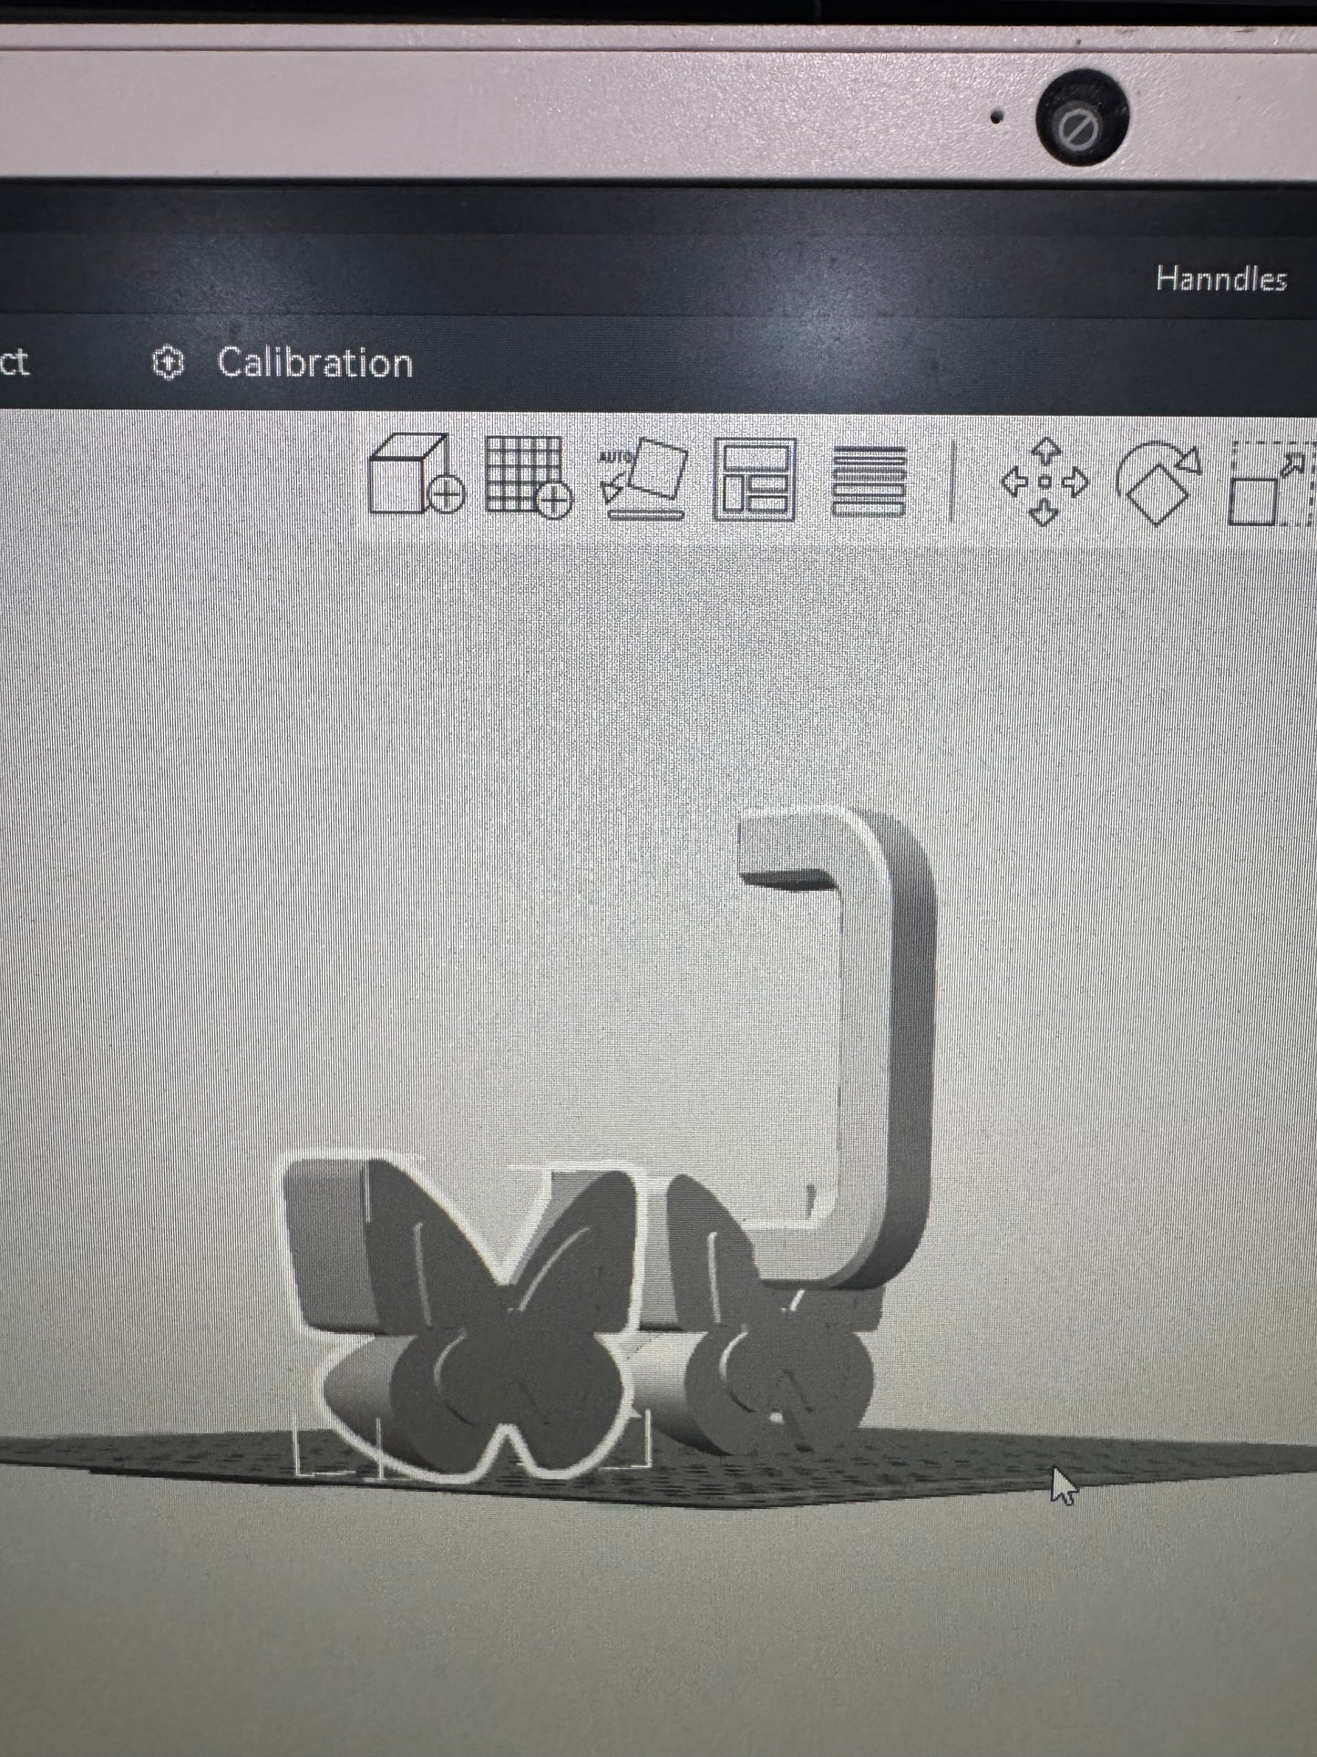This screenshot has height=1757, width=1317.
Task: Click the gear icon beside Calibration
Action: (167, 363)
